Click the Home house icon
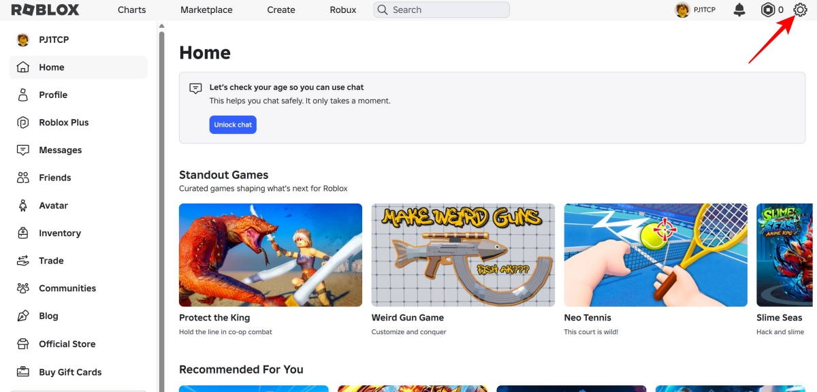Image resolution: width=817 pixels, height=392 pixels. pyautogui.click(x=23, y=67)
